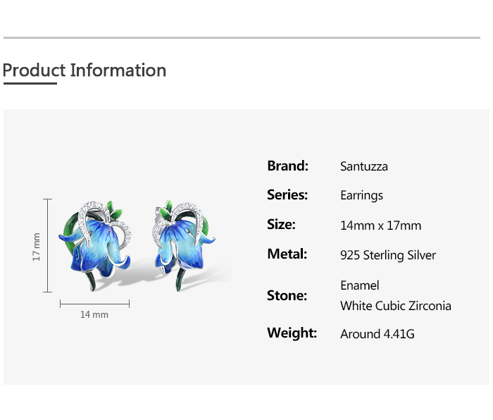493x420 pixels.
Task: Click the 14 mm width label
Action: tap(94, 314)
